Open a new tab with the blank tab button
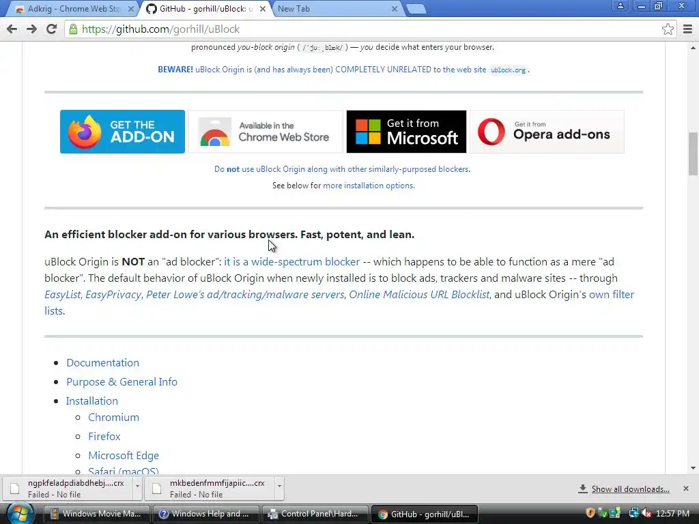The height and width of the screenshot is (524, 699). [417, 10]
